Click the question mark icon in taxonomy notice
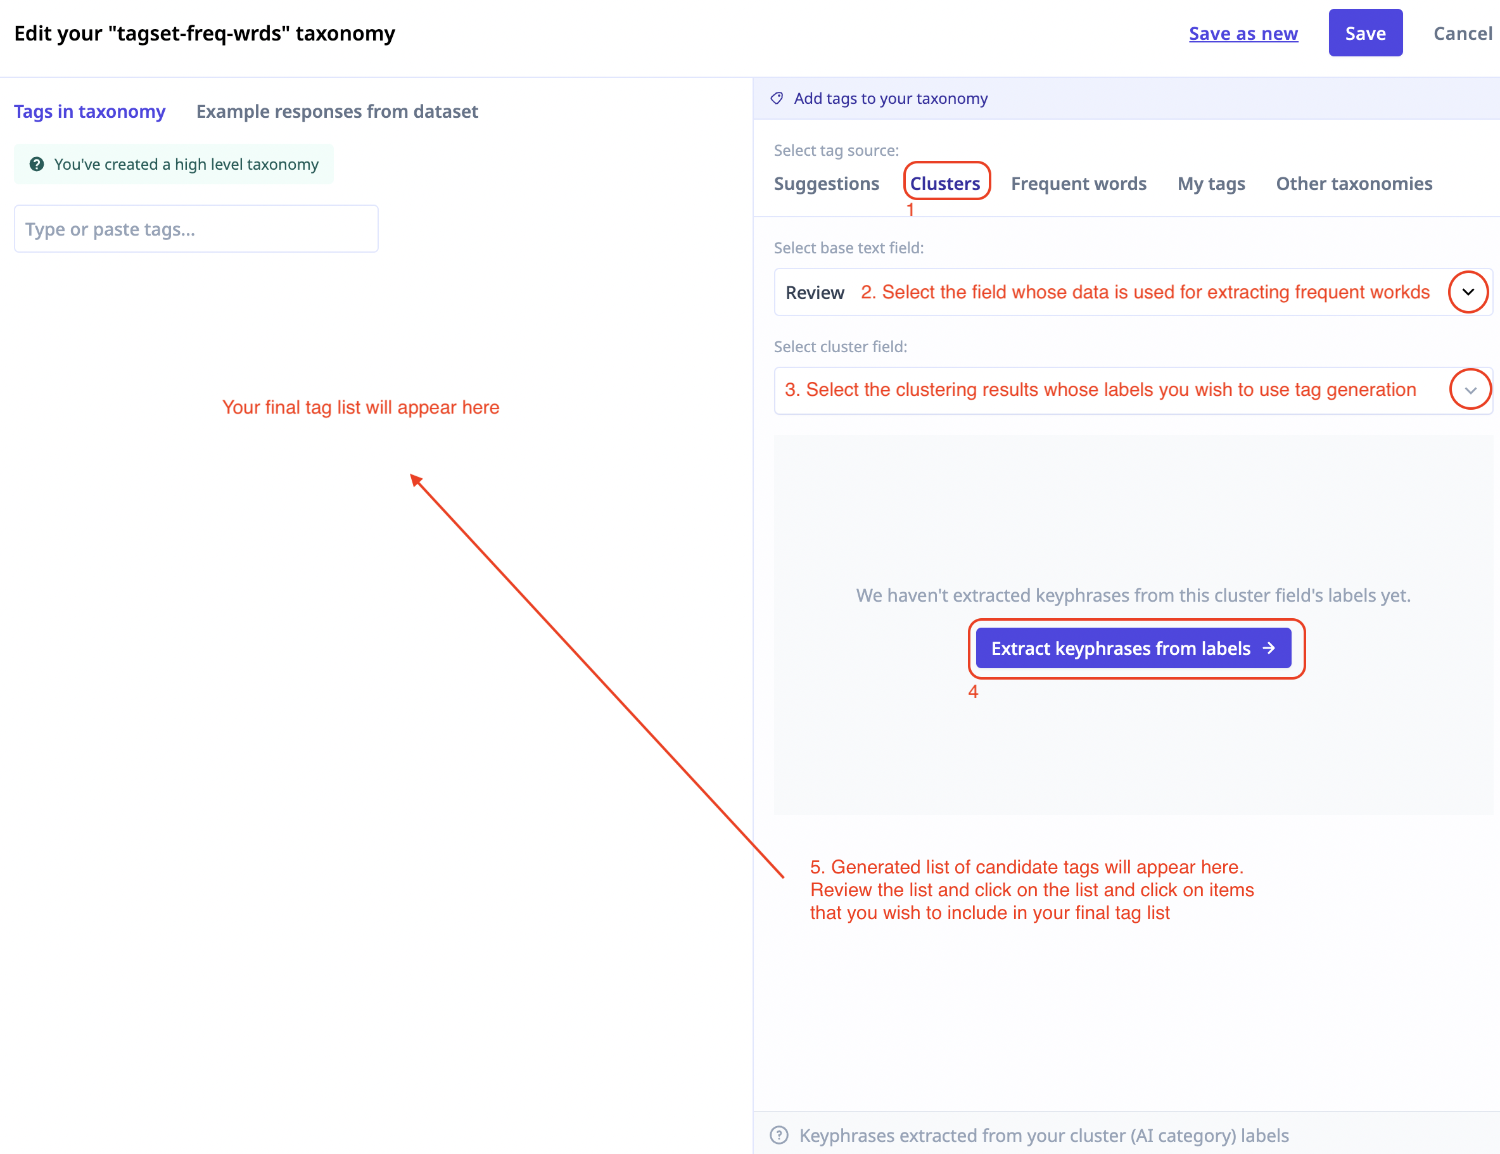The image size is (1500, 1154). [x=37, y=164]
